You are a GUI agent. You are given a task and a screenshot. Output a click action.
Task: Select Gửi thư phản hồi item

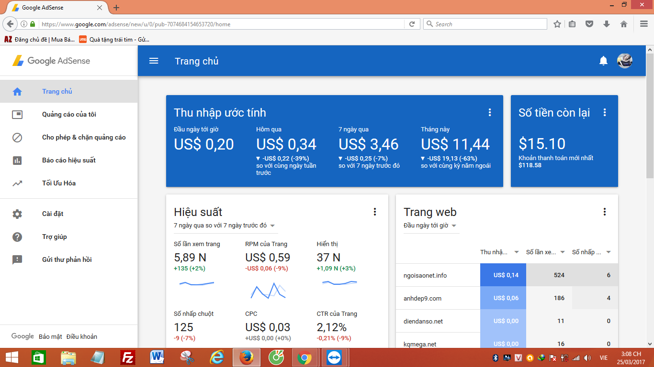(69, 259)
